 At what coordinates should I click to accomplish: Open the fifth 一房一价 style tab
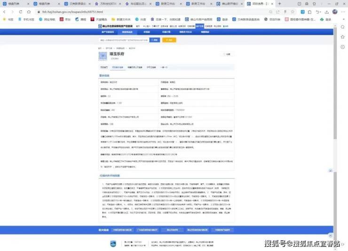click(x=164, y=67)
